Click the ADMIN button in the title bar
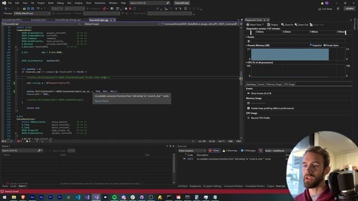Screen dimensions: 358x201 click(349, 9)
